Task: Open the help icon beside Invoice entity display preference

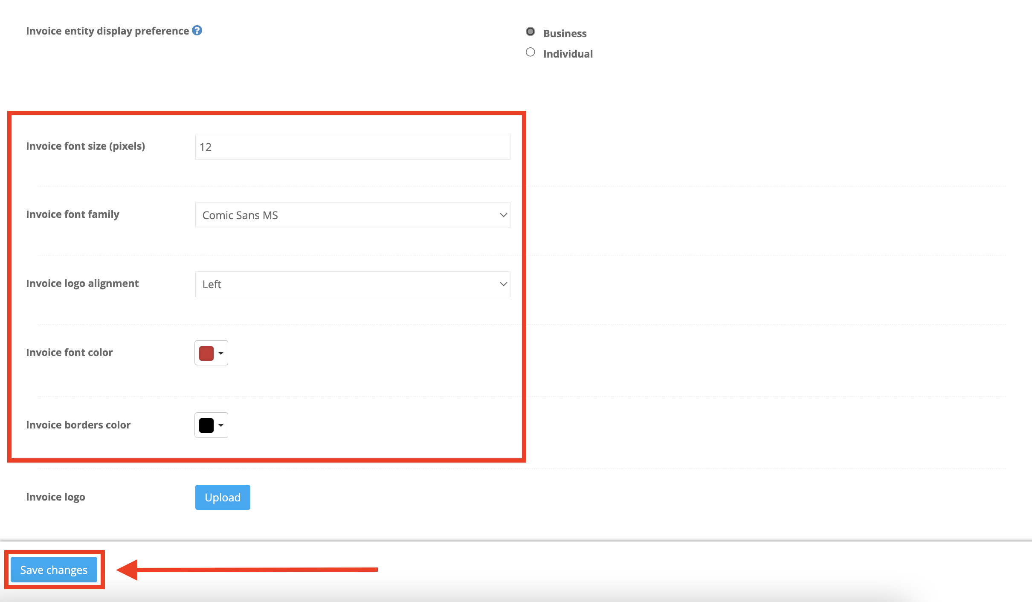Action: 197,31
